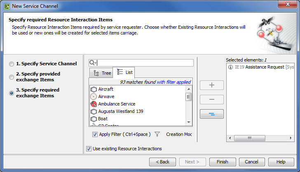
Task: Click the Airwave element icon
Action: click(94, 97)
